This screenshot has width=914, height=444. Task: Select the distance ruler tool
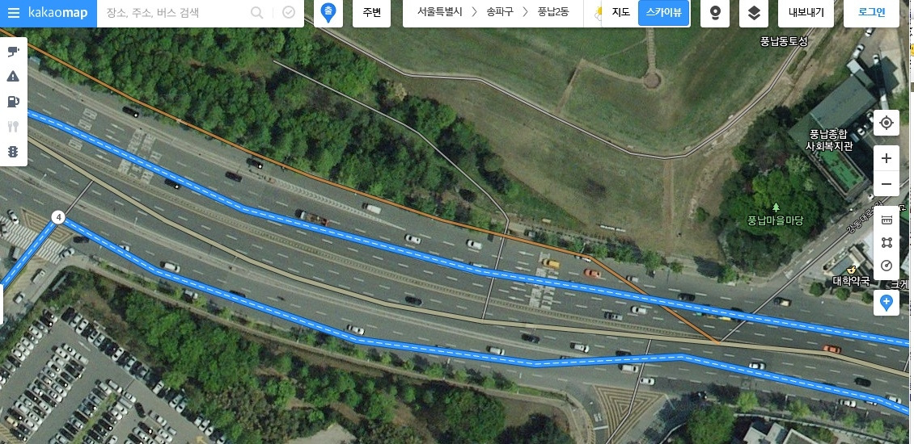point(886,220)
